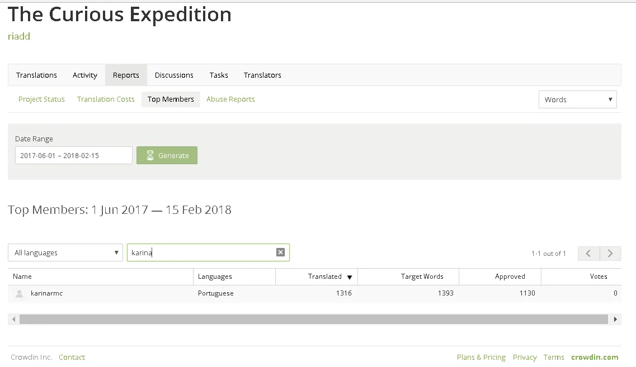Click karinarmc user avatar icon
This screenshot has width=636, height=367.
19,293
